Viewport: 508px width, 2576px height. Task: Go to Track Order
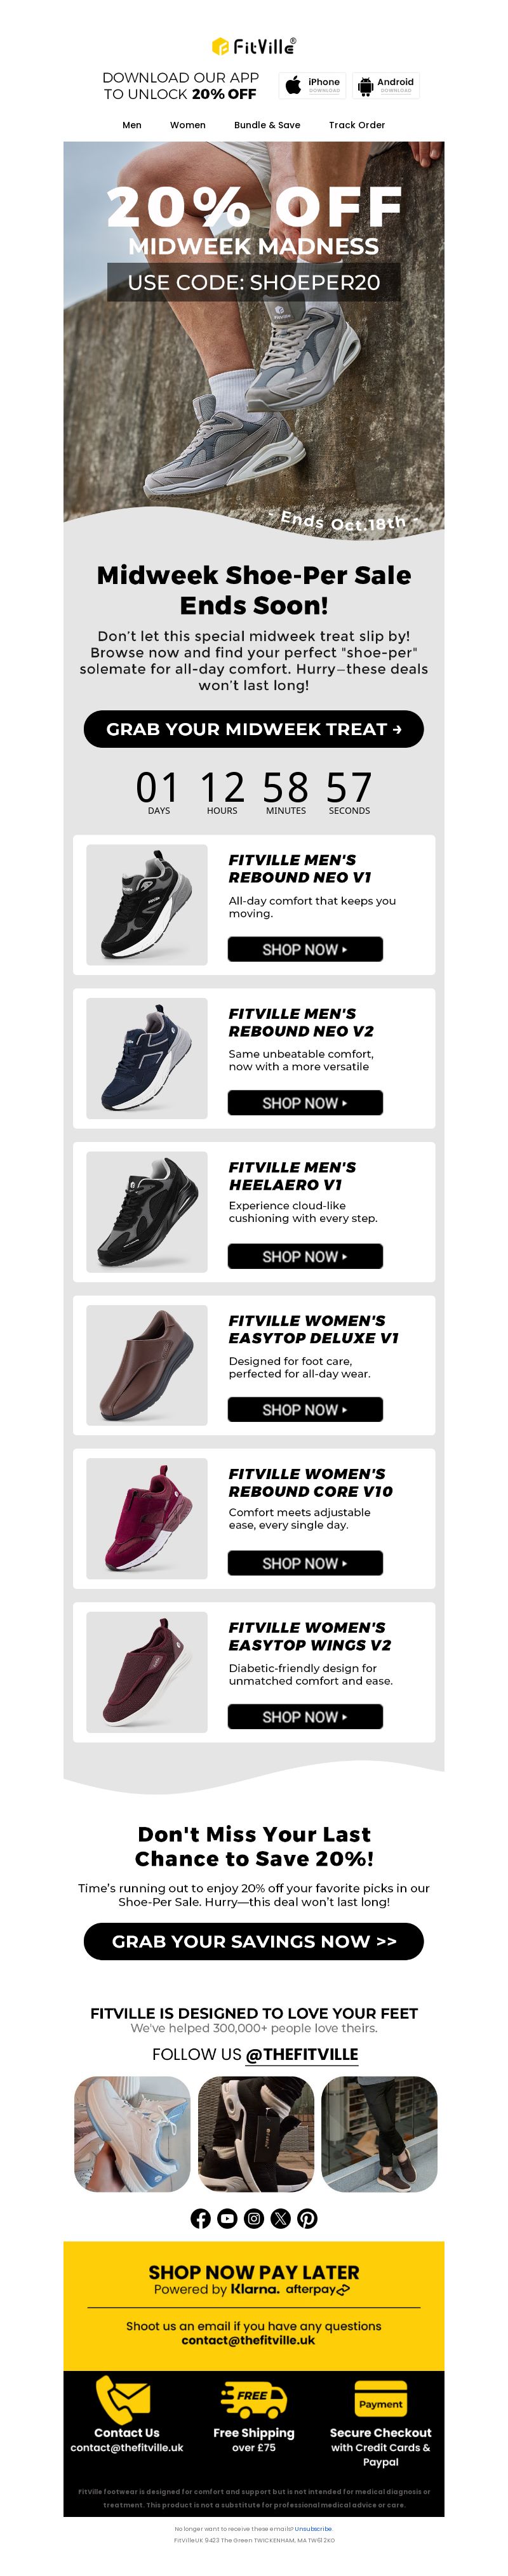pos(357,125)
